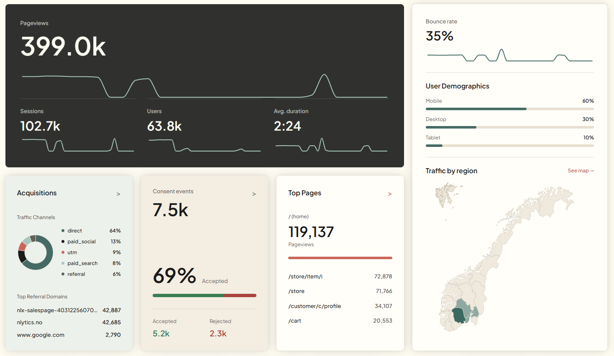Viewport: 614px width, 356px height.
Task: Open the www.google.com referral domain row
Action: (69, 335)
